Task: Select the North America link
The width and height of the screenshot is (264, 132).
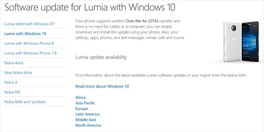Action: coord(88,125)
